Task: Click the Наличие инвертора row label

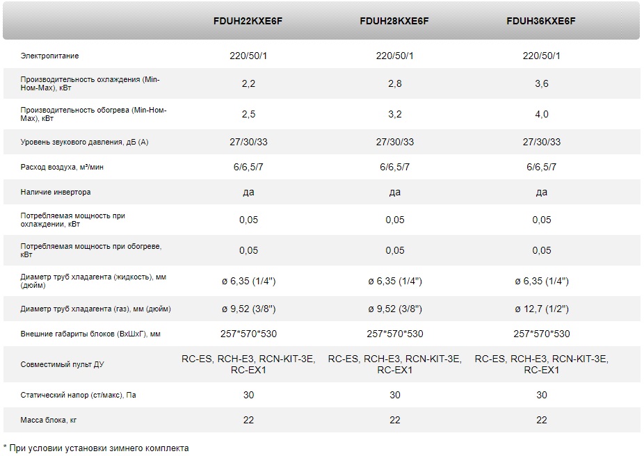Action: (56, 192)
